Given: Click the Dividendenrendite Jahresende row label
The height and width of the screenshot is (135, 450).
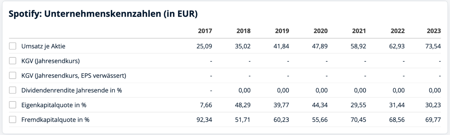Looking at the screenshot, I should (x=72, y=90).
